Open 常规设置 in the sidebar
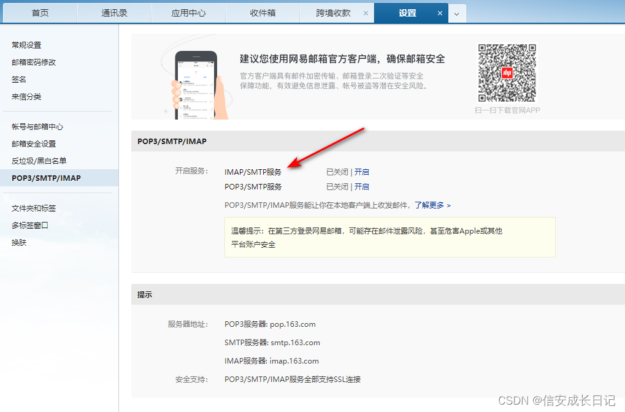This screenshot has width=625, height=412. pos(26,45)
